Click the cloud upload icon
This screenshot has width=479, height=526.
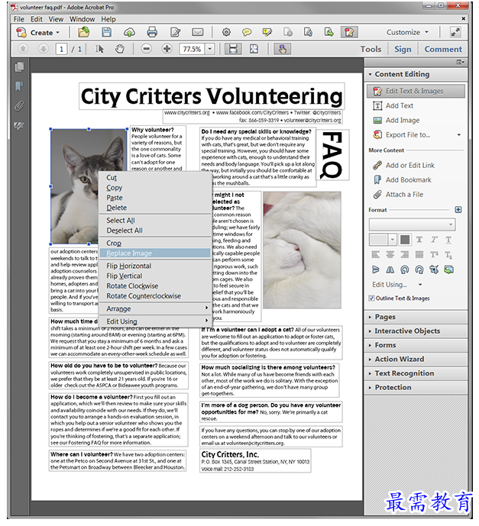click(x=130, y=33)
